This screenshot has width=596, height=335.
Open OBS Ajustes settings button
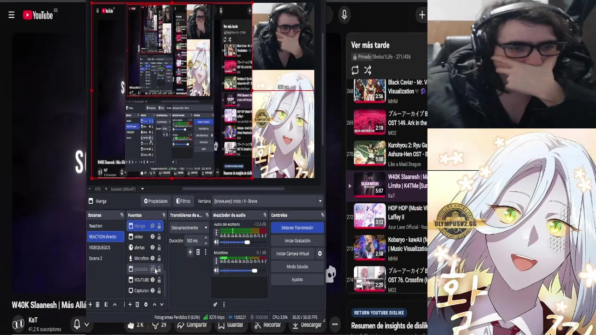pos(297,280)
